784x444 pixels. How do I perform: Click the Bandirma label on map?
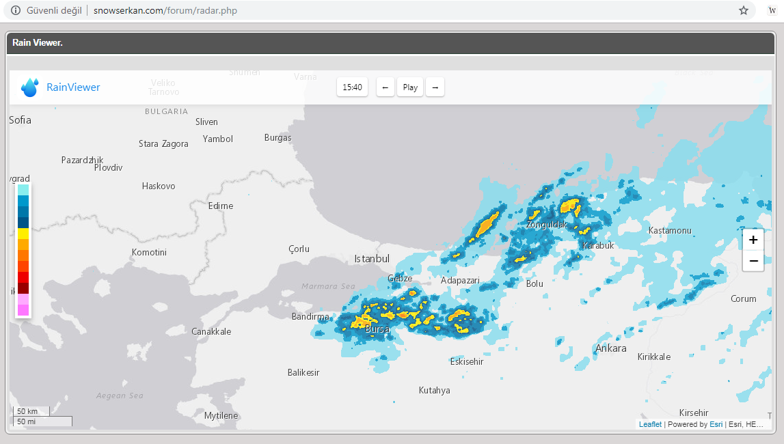(x=310, y=317)
